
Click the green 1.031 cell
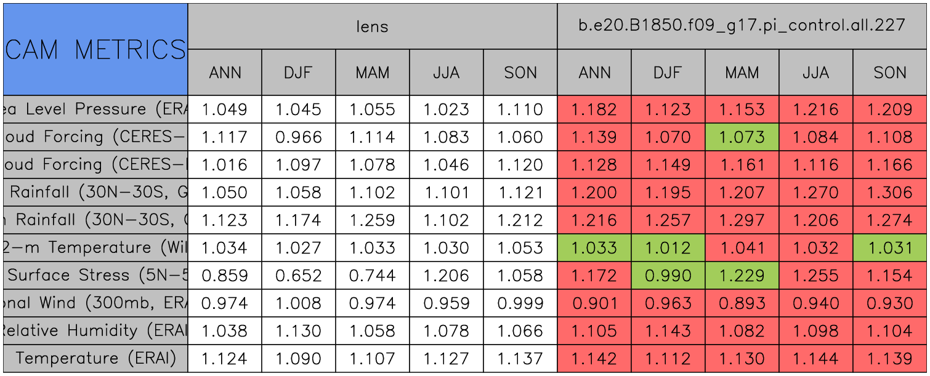point(890,248)
